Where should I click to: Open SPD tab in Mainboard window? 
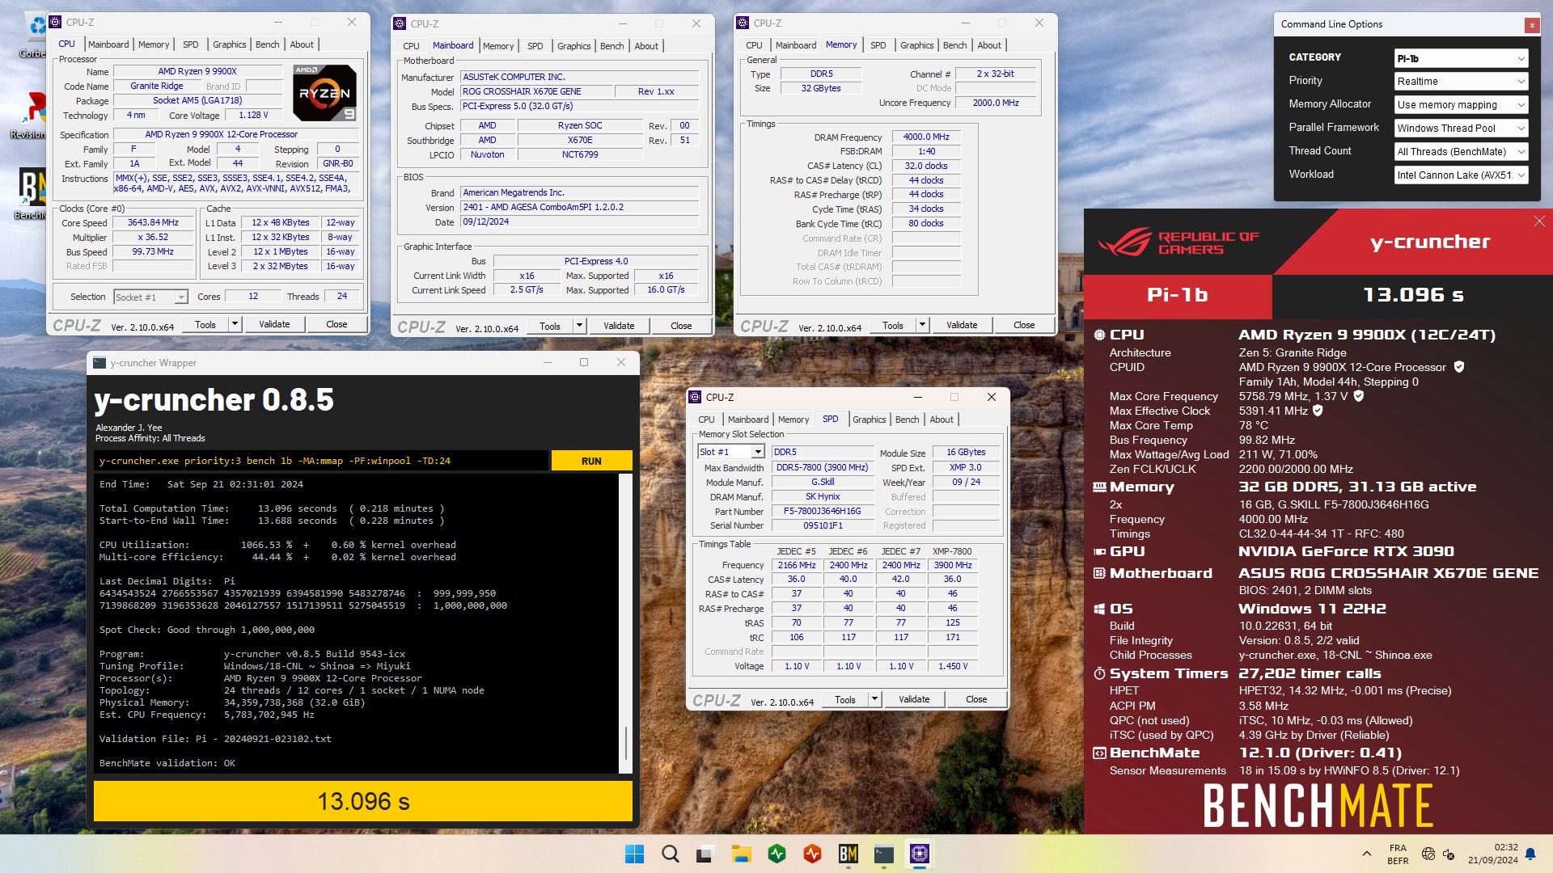(x=535, y=46)
